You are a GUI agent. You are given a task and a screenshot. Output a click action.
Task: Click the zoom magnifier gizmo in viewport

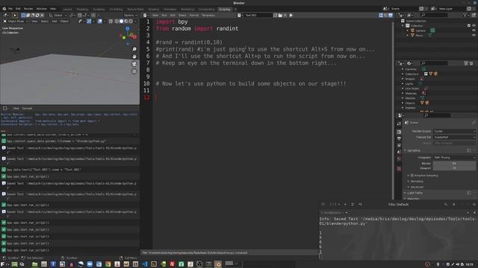coord(134,49)
